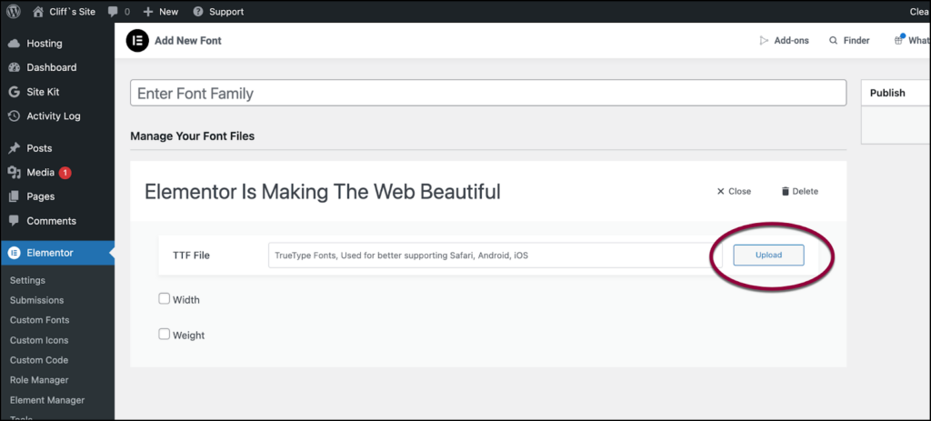931x421 pixels.
Task: Enable the Weight checkbox
Action: coord(165,334)
